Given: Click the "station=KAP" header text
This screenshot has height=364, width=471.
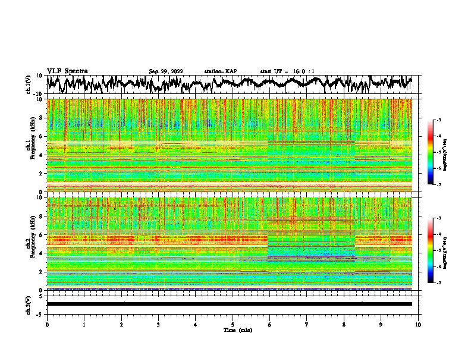Looking at the screenshot, I should [x=221, y=71].
